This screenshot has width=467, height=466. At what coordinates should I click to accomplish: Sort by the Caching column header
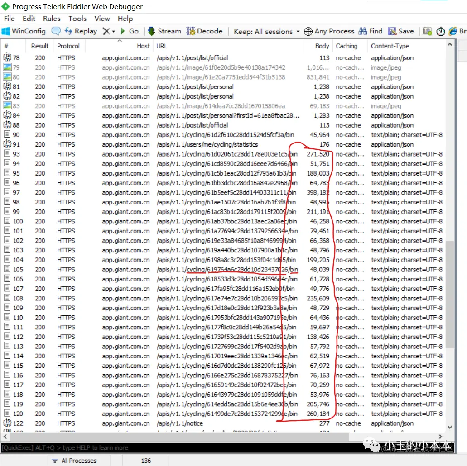click(x=350, y=46)
